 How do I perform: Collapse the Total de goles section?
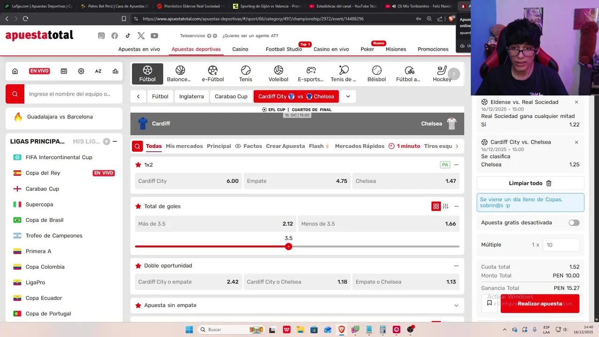coord(456,206)
